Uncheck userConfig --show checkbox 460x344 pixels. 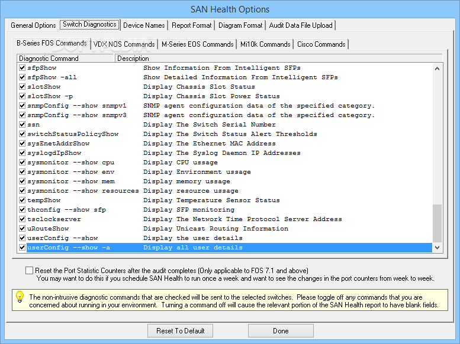pyautogui.click(x=22, y=238)
